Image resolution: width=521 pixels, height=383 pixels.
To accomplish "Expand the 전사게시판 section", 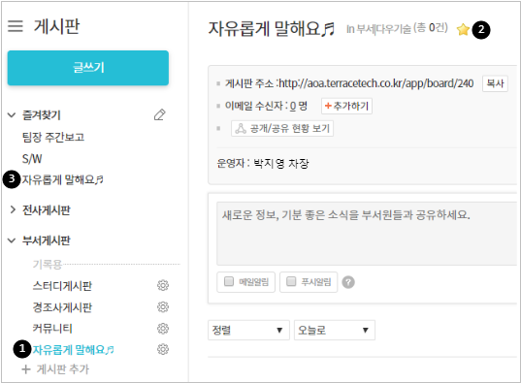I will 13,209.
